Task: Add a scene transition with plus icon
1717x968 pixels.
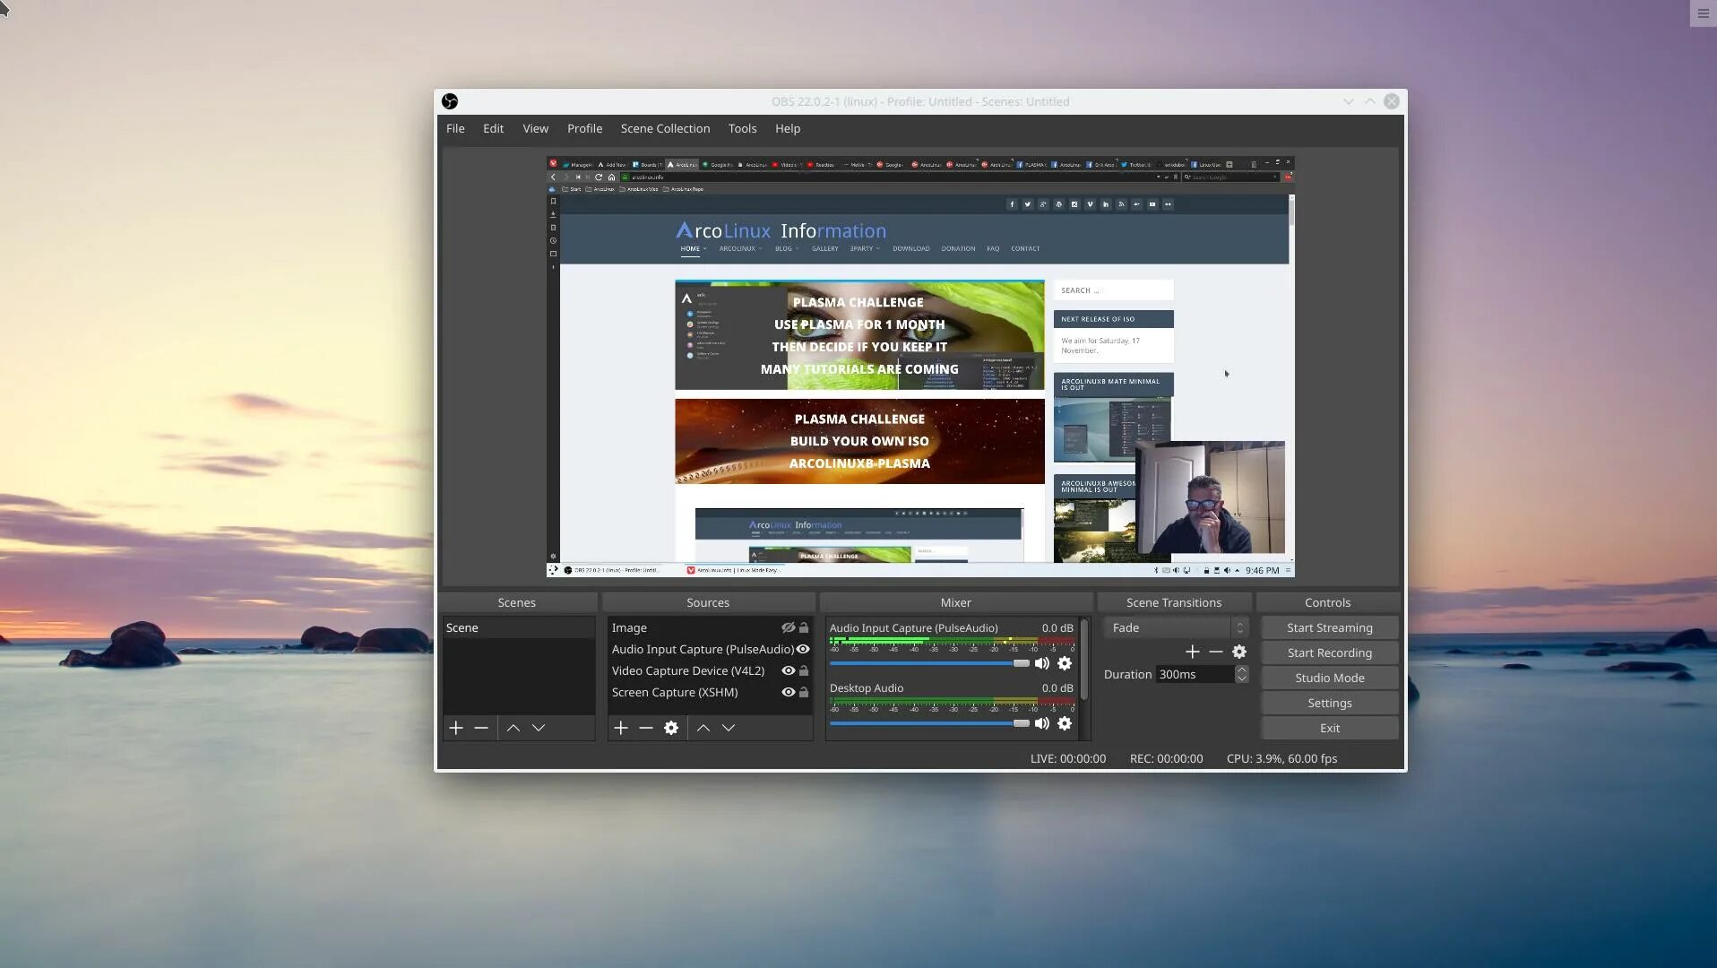Action: [1193, 652]
